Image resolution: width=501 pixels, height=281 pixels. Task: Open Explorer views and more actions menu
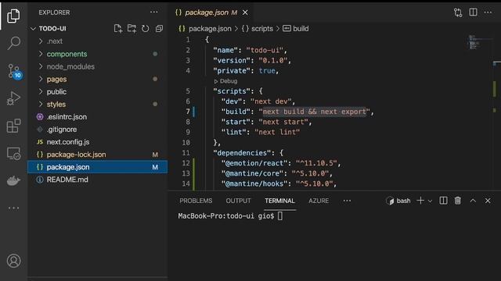coord(153,12)
